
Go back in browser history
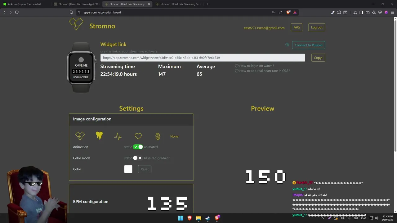[x=4, y=12]
